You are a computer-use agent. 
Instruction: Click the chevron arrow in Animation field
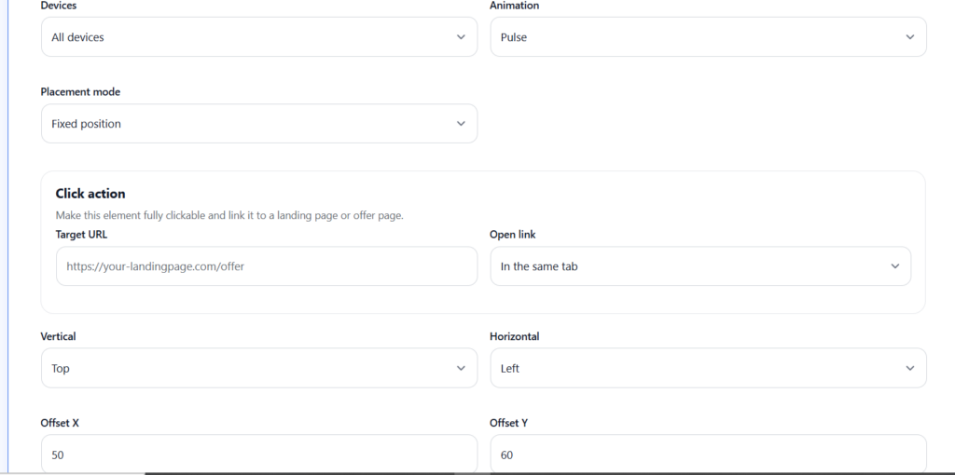(910, 37)
